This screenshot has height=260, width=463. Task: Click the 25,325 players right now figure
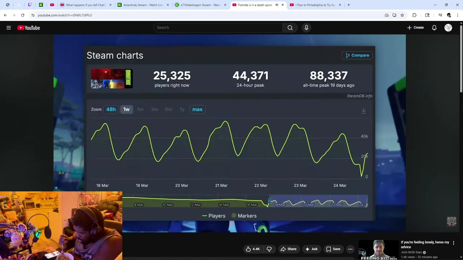pyautogui.click(x=172, y=75)
